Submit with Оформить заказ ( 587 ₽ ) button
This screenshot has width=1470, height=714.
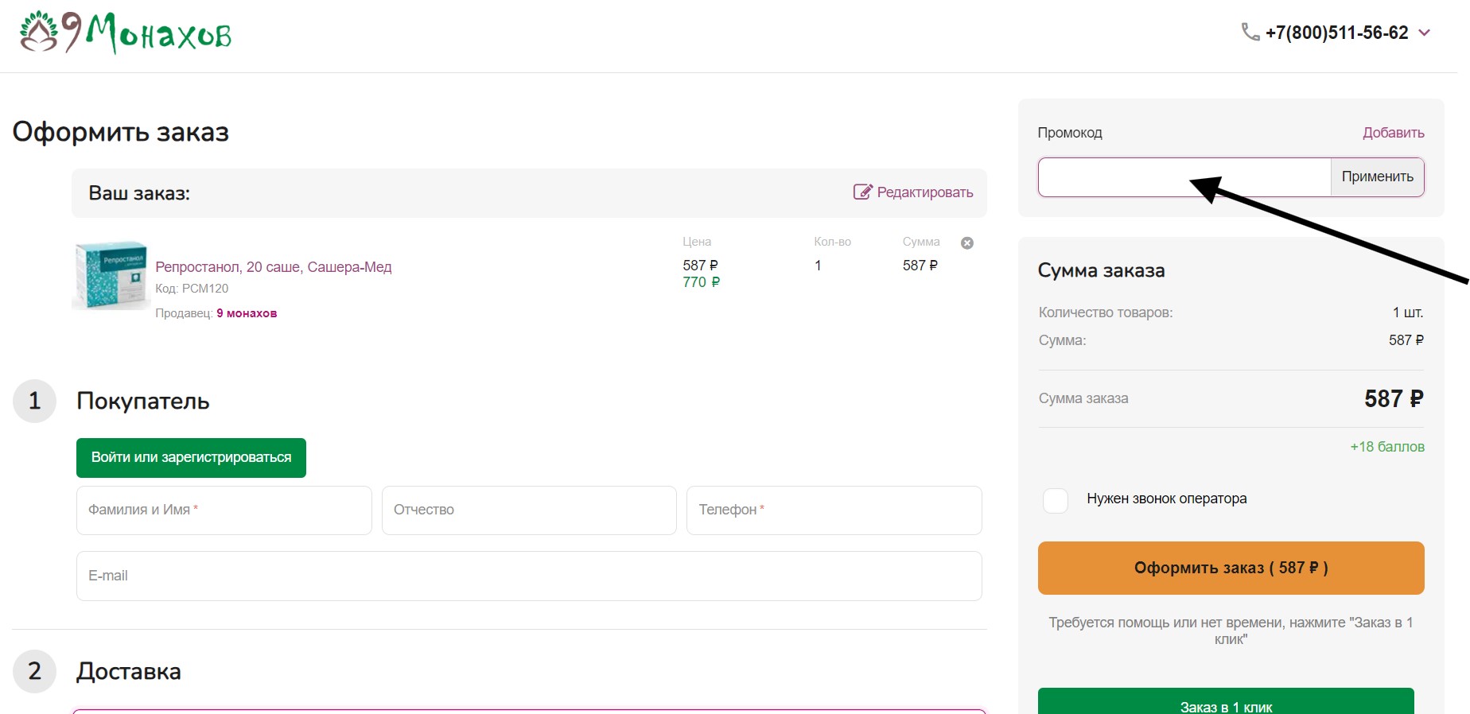1231,568
